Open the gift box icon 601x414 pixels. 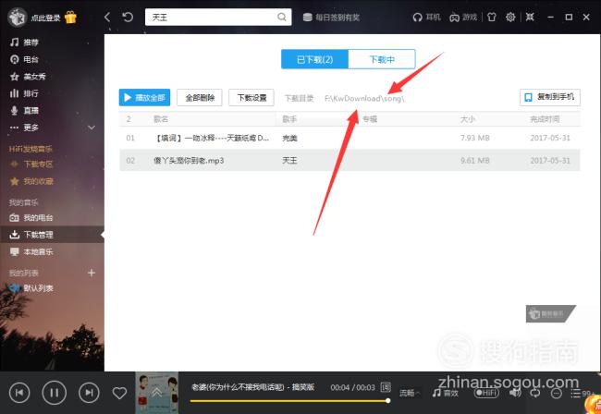point(71,18)
